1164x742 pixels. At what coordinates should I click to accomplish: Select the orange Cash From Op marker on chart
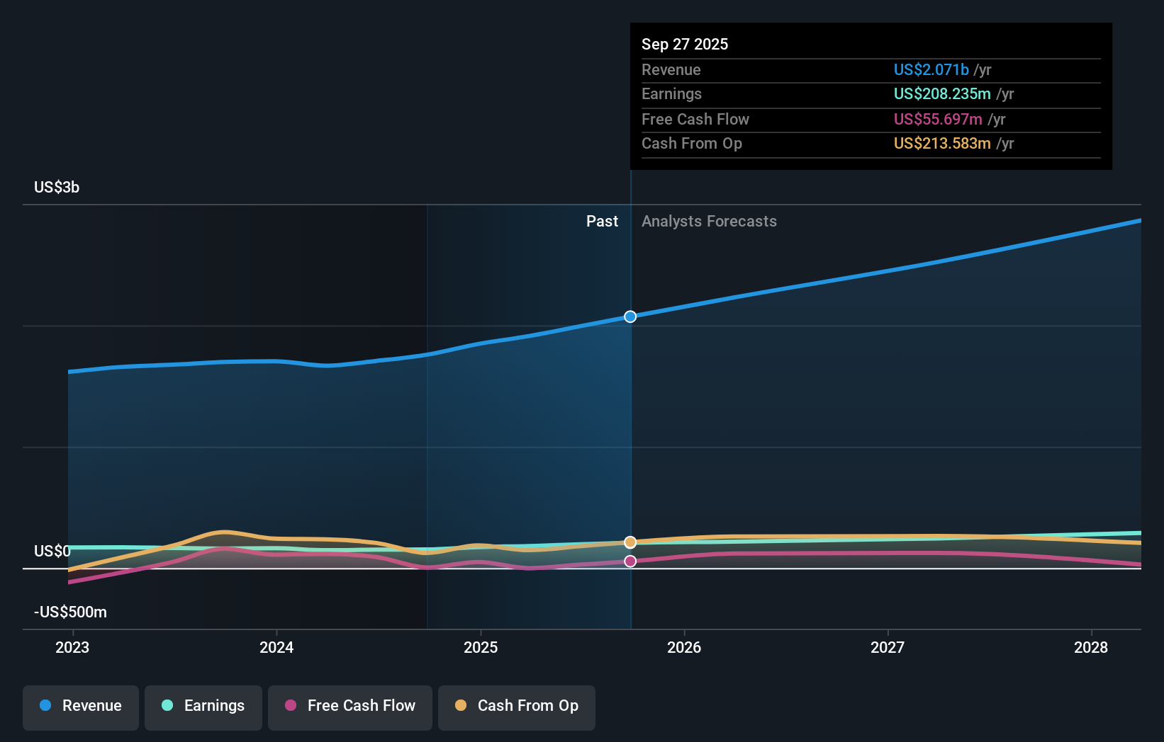tap(630, 542)
